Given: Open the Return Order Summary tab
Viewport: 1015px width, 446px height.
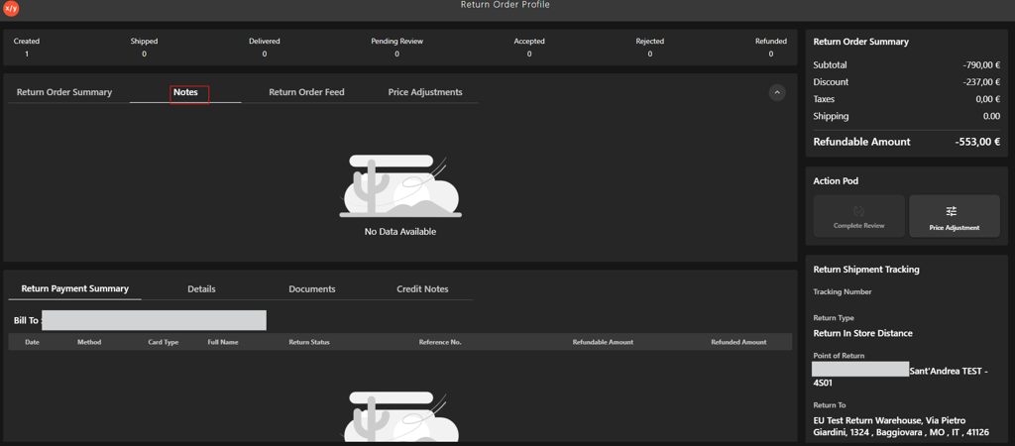Looking at the screenshot, I should [64, 92].
